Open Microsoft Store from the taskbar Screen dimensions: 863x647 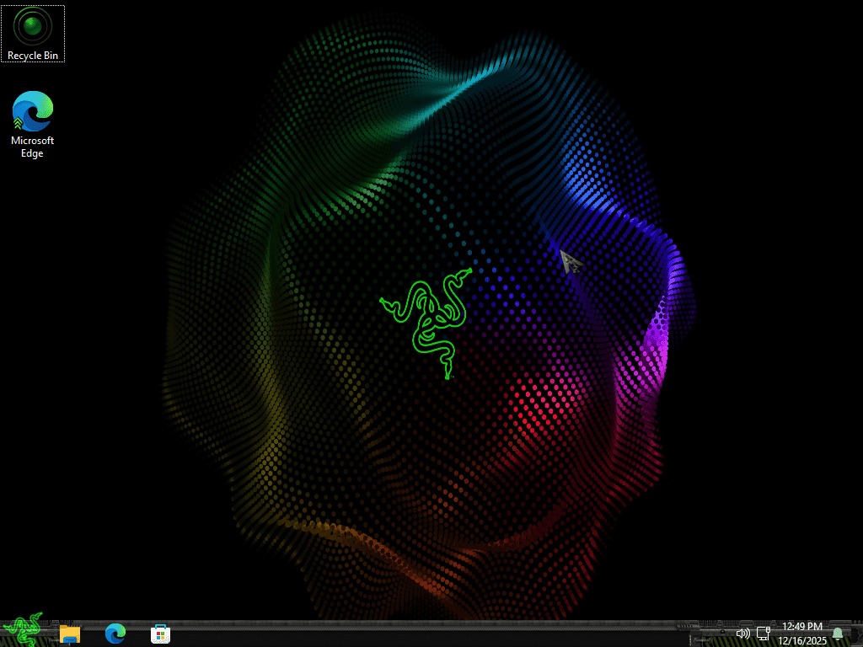coord(161,634)
